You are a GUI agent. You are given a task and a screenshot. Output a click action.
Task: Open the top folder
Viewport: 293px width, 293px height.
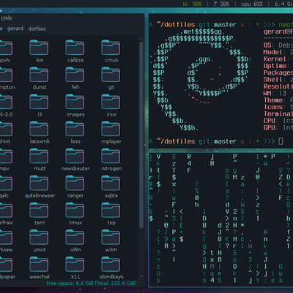click(111, 214)
